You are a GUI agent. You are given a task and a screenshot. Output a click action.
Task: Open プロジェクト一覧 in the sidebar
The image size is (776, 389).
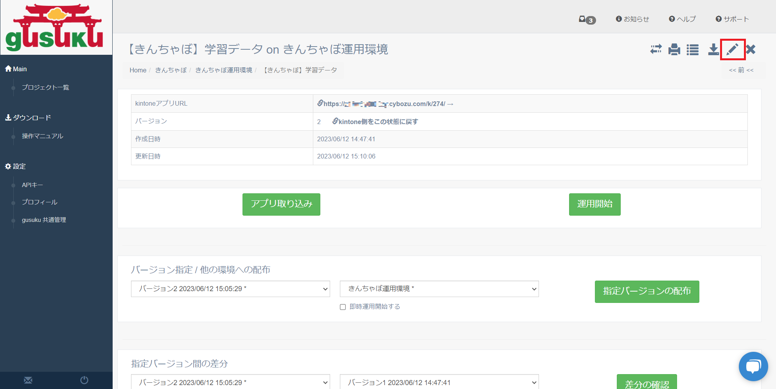[x=45, y=87]
